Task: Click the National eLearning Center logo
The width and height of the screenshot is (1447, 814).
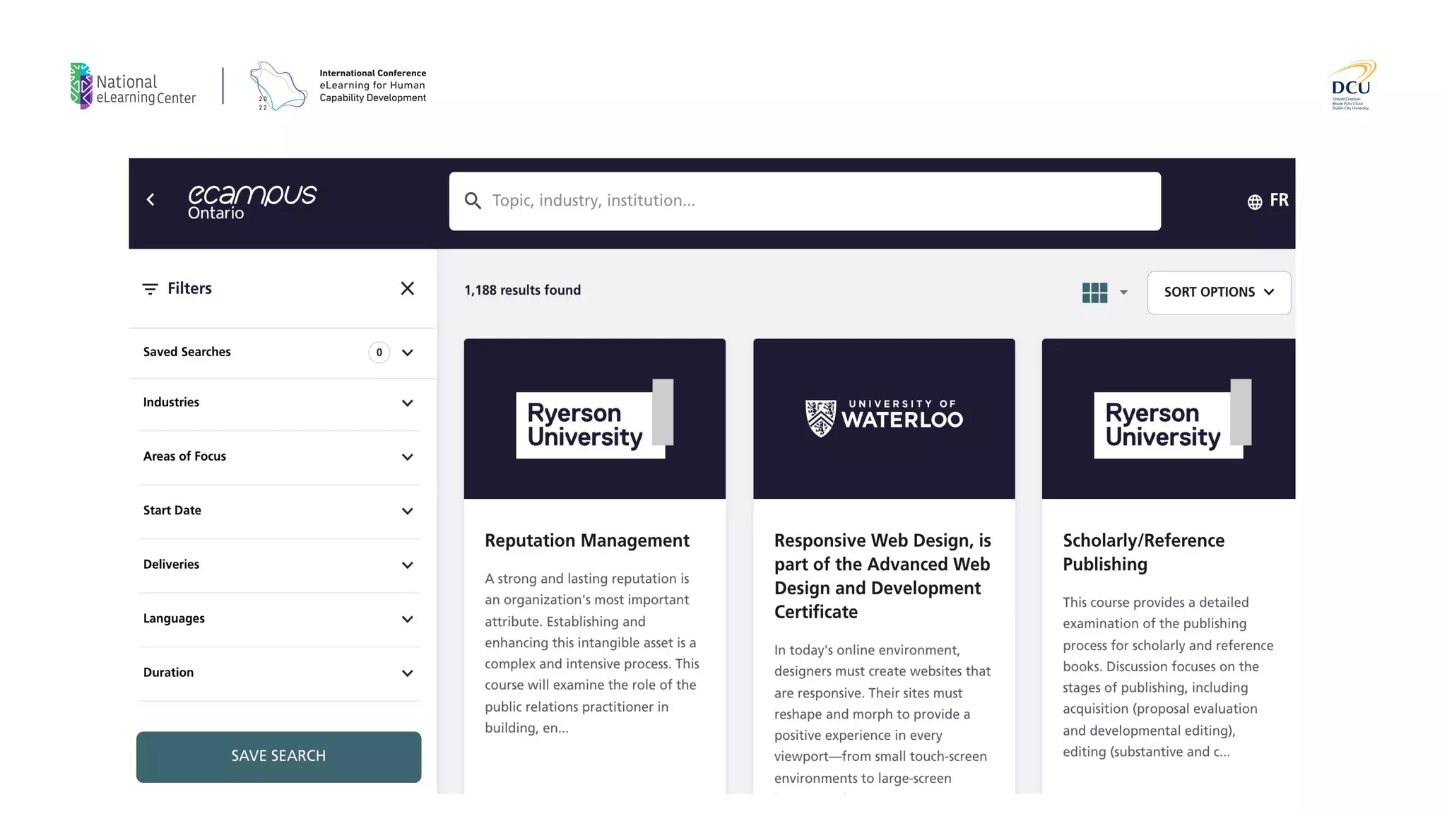Action: point(133,86)
